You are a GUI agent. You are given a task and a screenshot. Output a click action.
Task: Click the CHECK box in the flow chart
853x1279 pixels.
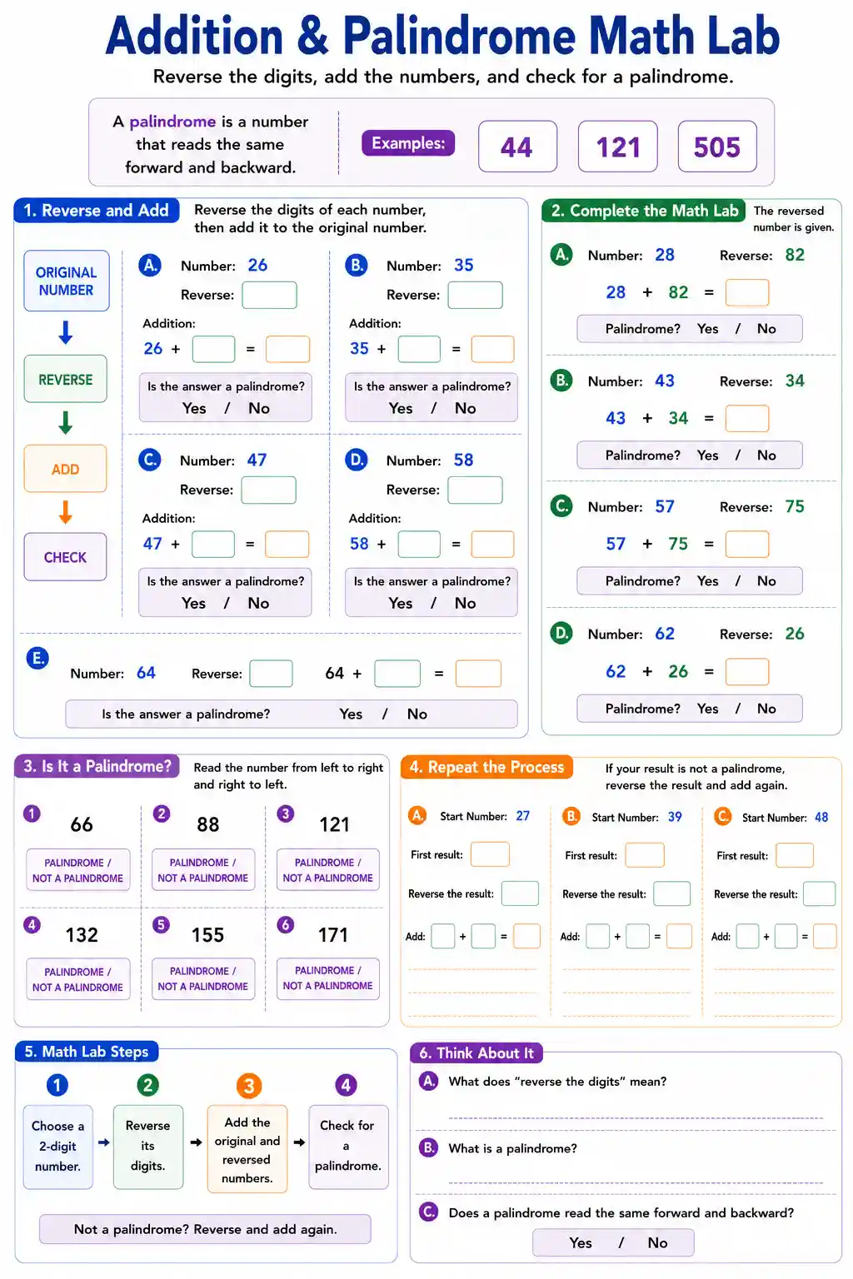65,557
